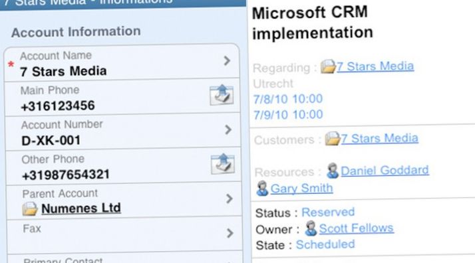The image size is (475, 263).
Task: Tap call icon next to Main Phone
Action: coord(222,94)
